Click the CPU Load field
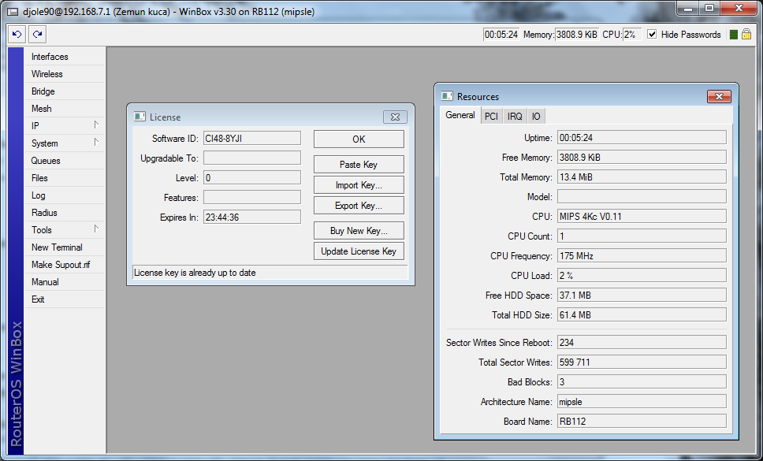This screenshot has width=763, height=461. (x=642, y=275)
